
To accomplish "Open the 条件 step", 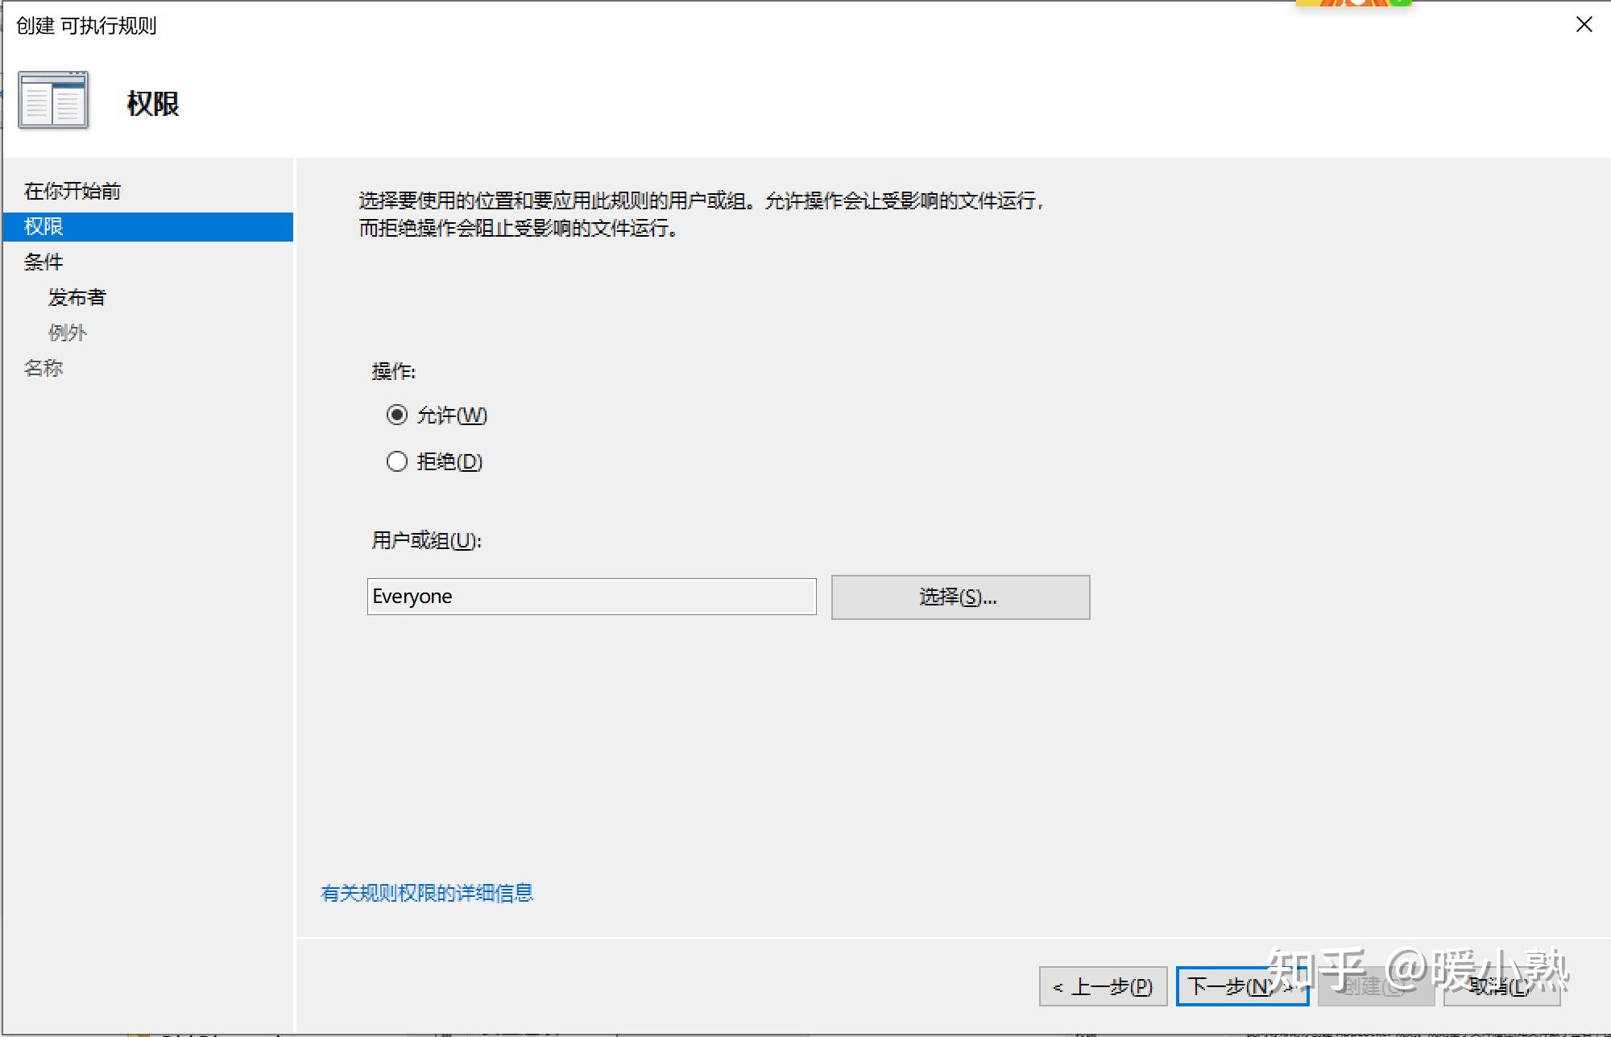I will coord(43,262).
